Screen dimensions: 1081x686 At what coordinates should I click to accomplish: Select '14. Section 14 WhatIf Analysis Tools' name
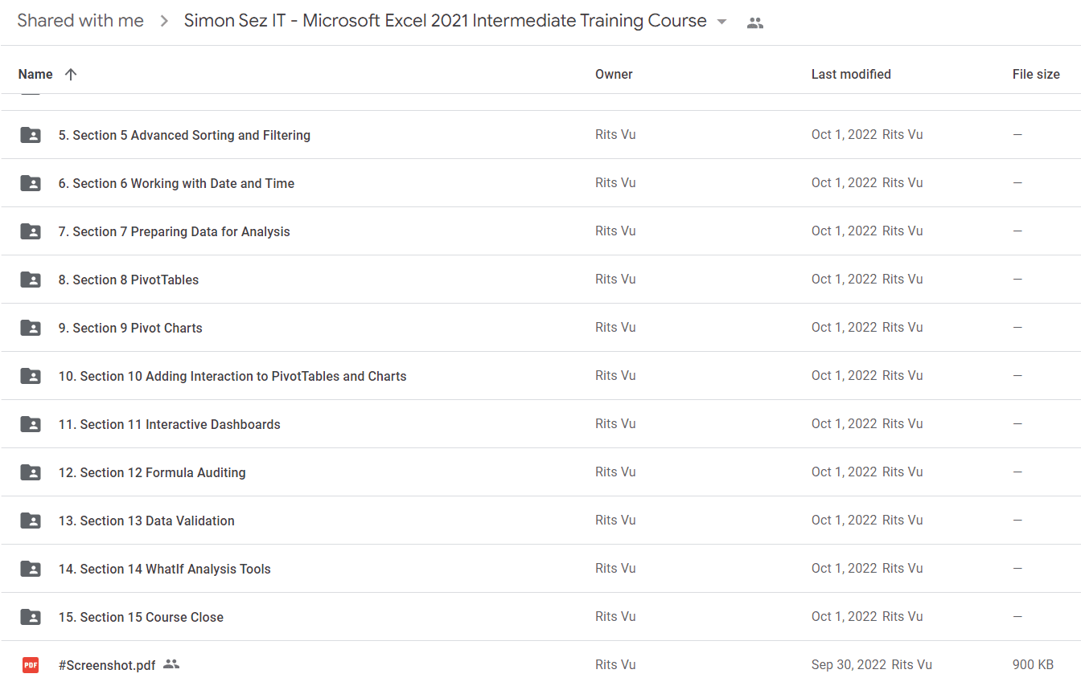[165, 569]
